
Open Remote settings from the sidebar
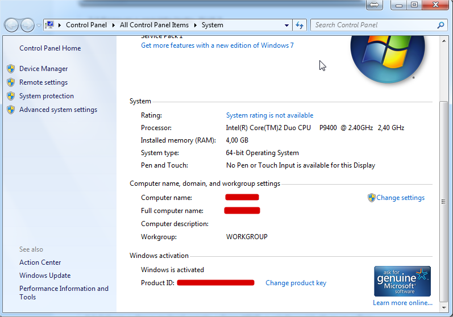pyautogui.click(x=43, y=82)
